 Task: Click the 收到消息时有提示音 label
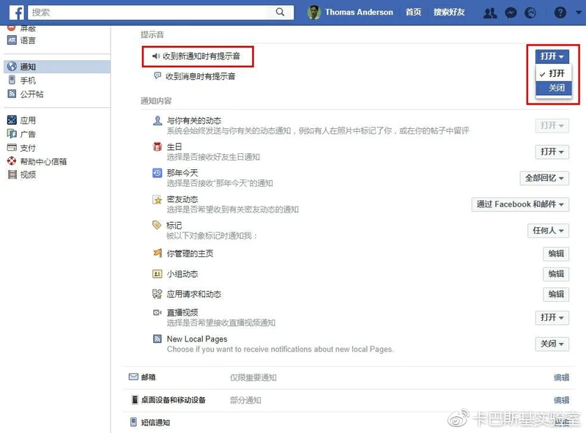coord(200,76)
